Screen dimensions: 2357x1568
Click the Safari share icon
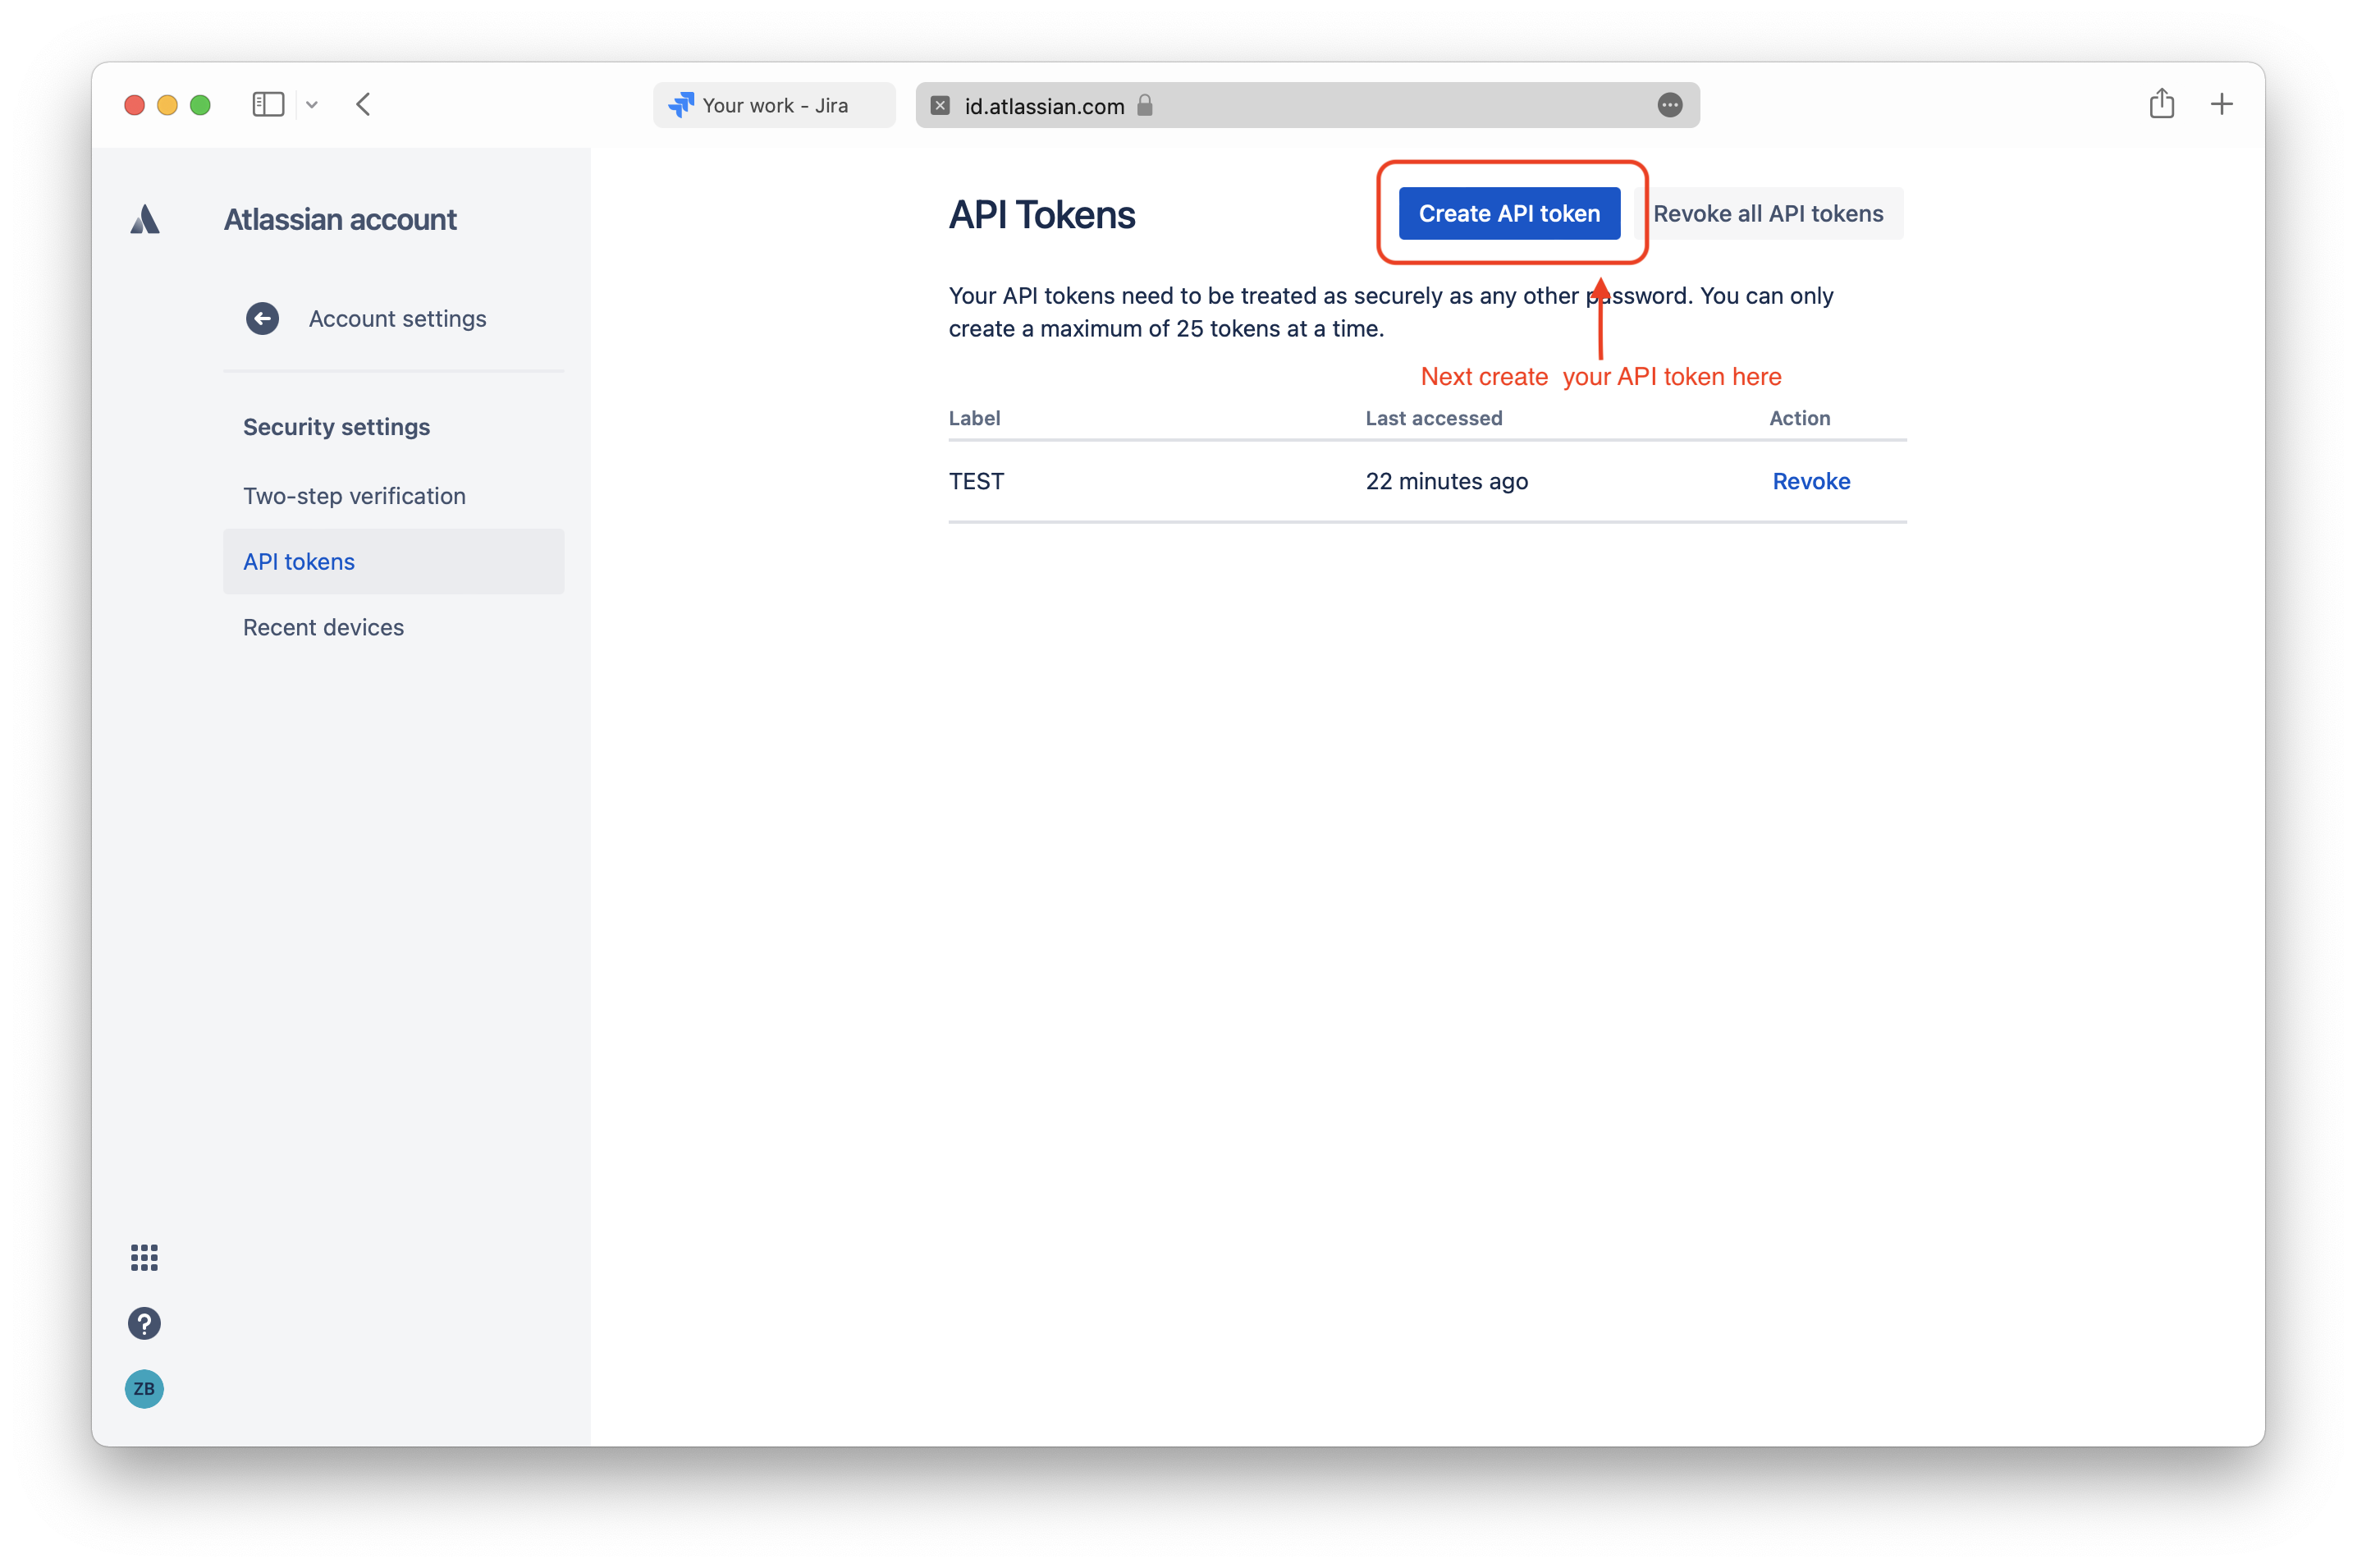(2161, 104)
